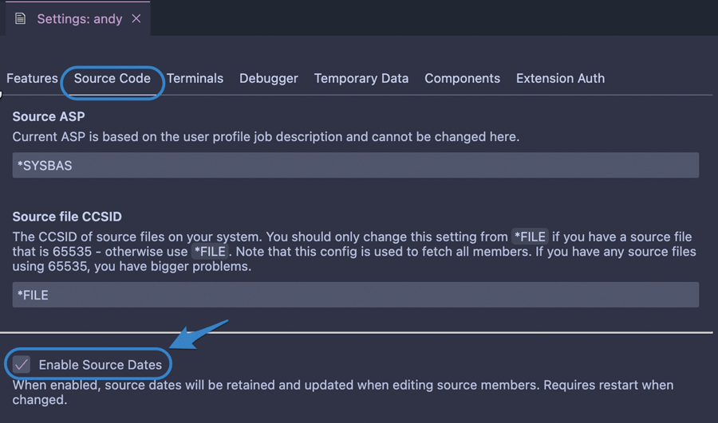Click the source dates restart description text
Screen dimensions: 718x423
click(342, 393)
